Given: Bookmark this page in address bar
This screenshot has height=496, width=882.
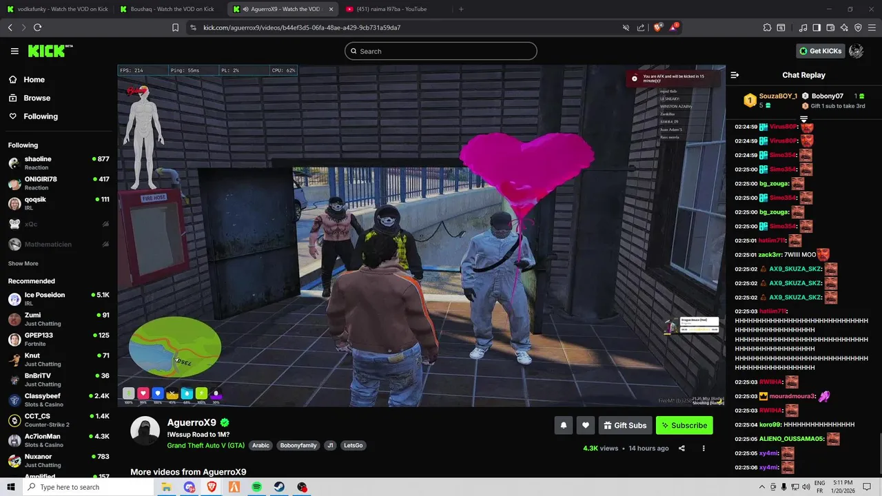Looking at the screenshot, I should (175, 28).
